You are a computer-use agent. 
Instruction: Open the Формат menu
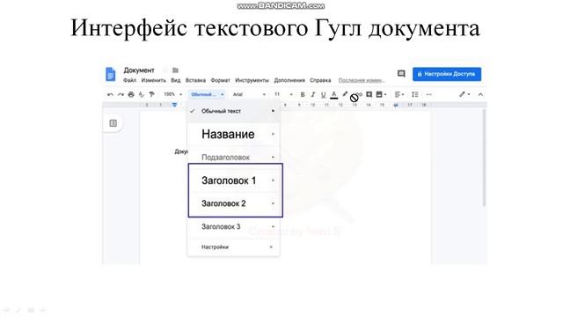pos(220,80)
